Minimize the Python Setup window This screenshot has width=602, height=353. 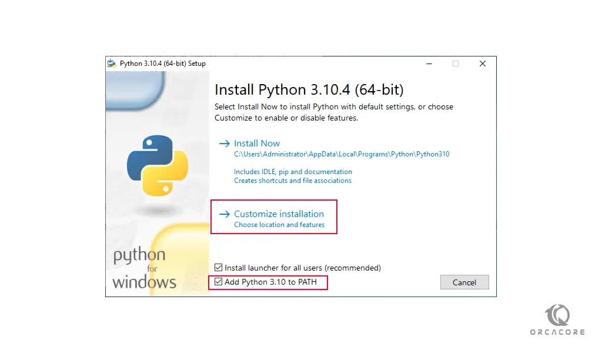[x=429, y=64]
